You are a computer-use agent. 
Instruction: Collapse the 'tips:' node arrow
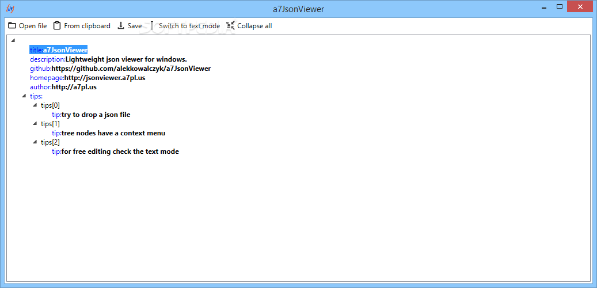click(24, 96)
